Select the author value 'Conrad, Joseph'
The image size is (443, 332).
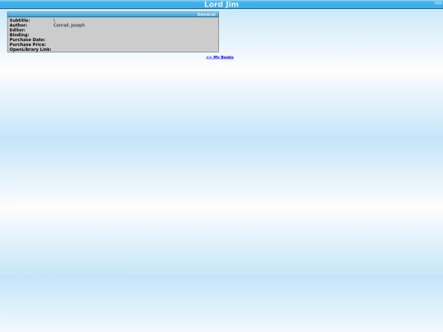pos(69,25)
